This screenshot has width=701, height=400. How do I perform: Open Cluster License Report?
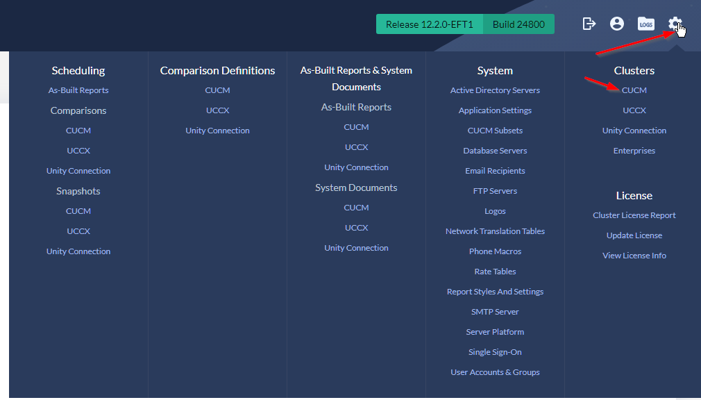(x=634, y=215)
